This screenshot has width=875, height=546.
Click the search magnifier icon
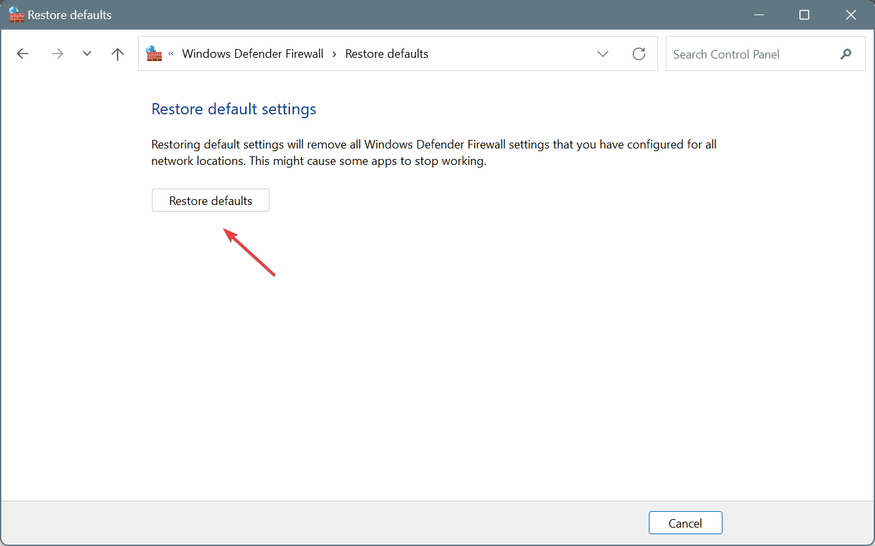click(846, 54)
